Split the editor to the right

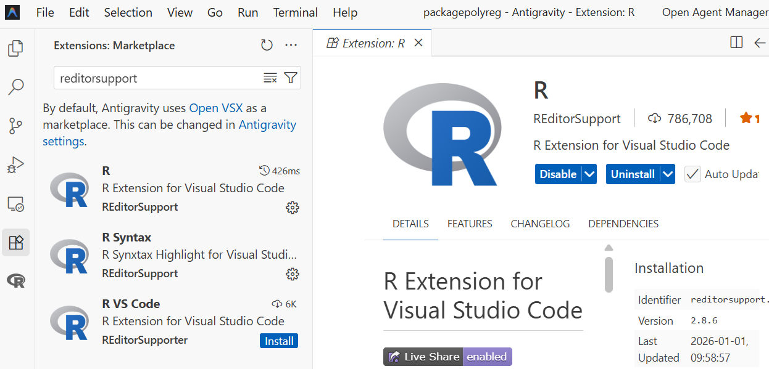pos(736,43)
